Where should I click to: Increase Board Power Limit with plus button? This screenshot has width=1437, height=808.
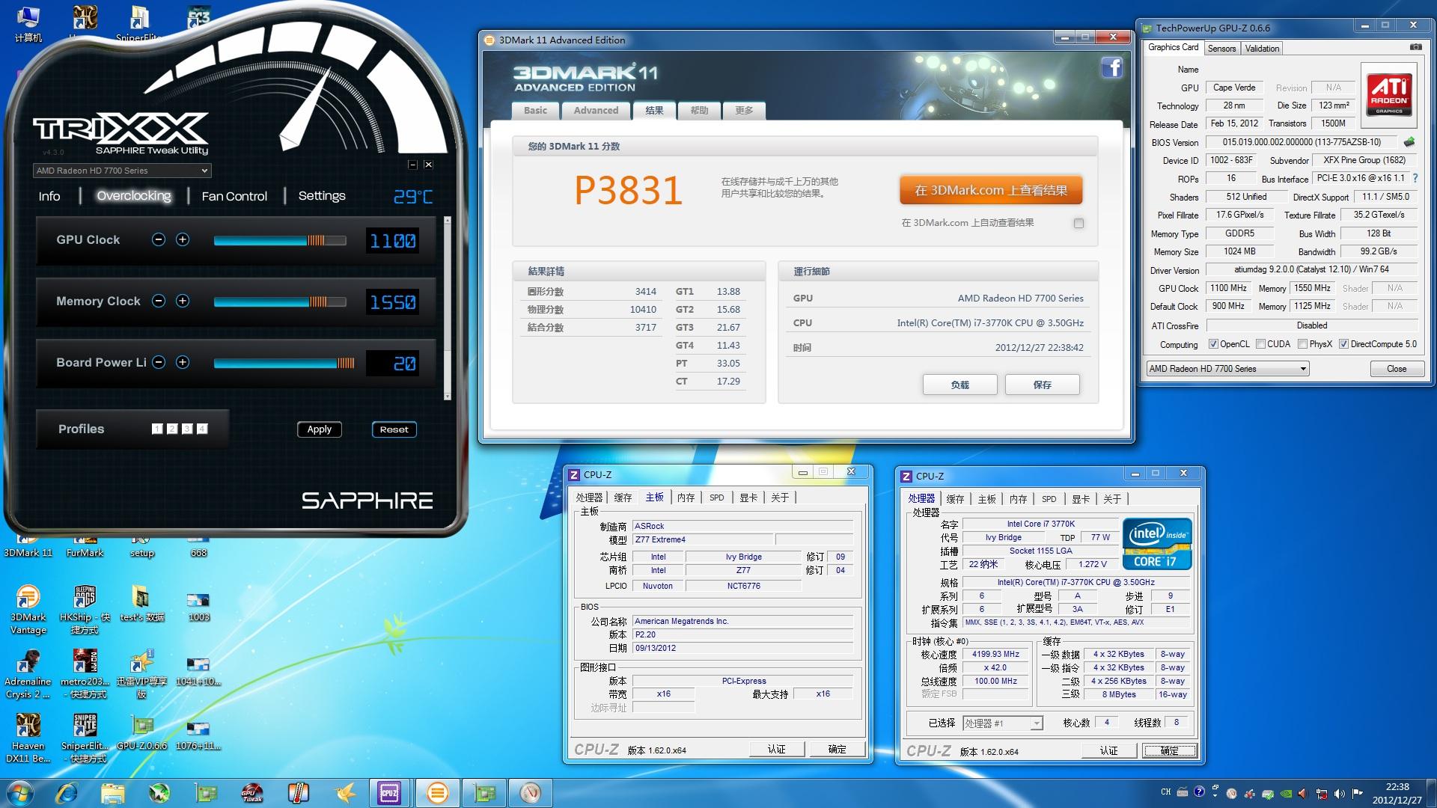click(183, 362)
